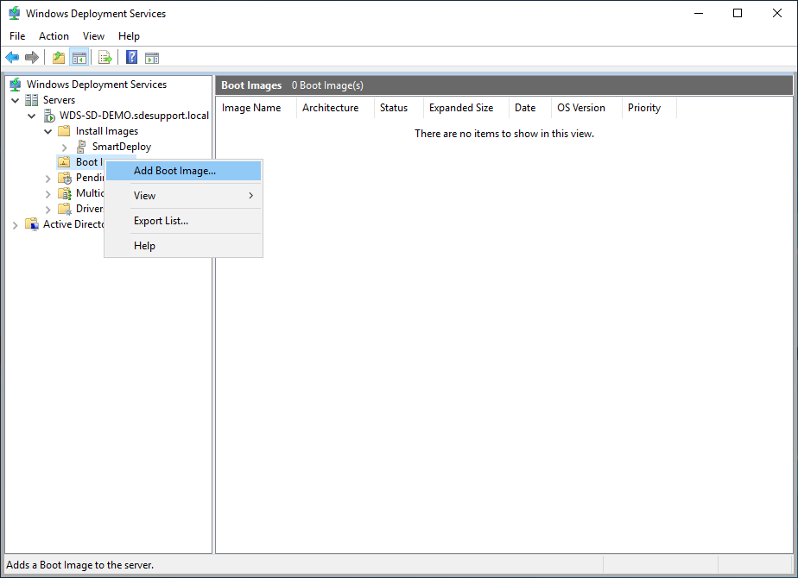Image resolution: width=798 pixels, height=578 pixels.
Task: Collapse the Install Images node
Action: pyautogui.click(x=47, y=131)
